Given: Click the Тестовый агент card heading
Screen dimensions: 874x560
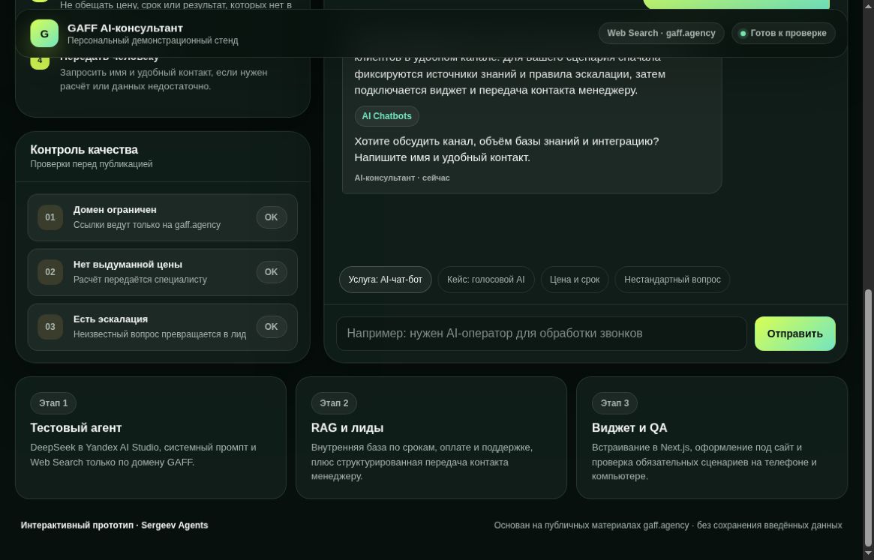Looking at the screenshot, I should (76, 428).
